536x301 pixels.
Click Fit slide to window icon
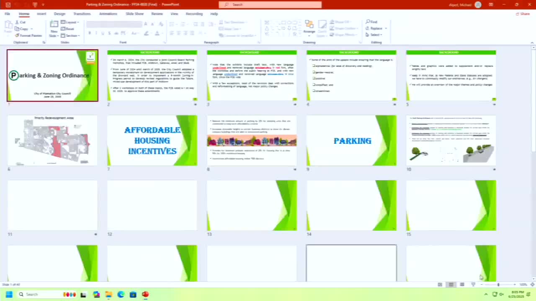tap(532, 285)
